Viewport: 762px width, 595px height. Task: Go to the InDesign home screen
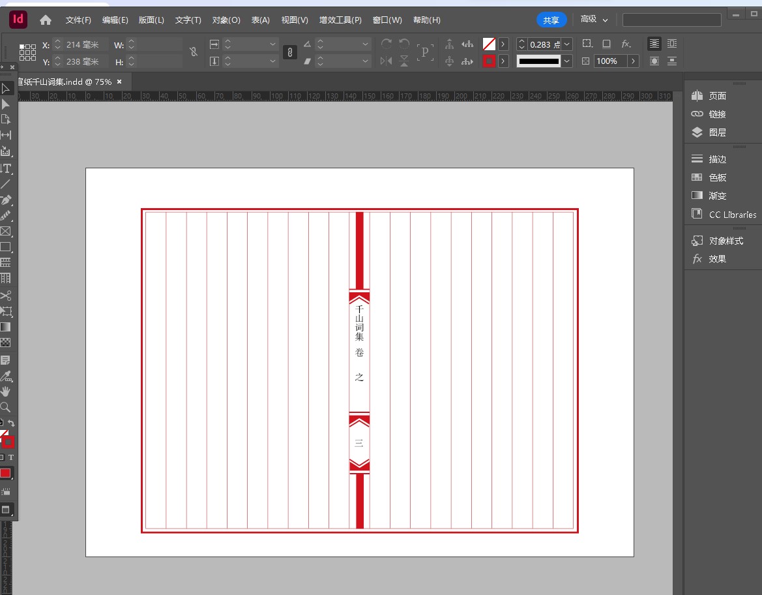pyautogui.click(x=46, y=20)
